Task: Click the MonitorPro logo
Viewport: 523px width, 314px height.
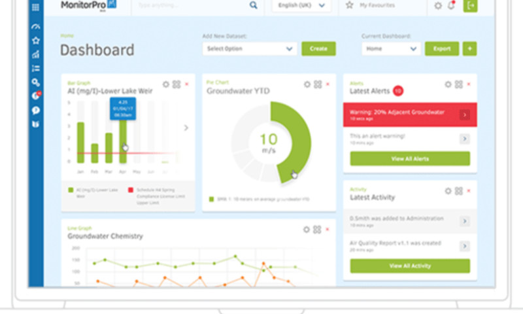Action: [88, 5]
